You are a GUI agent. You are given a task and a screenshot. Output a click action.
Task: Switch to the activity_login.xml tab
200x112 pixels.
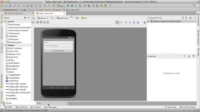click(x=15, y=13)
